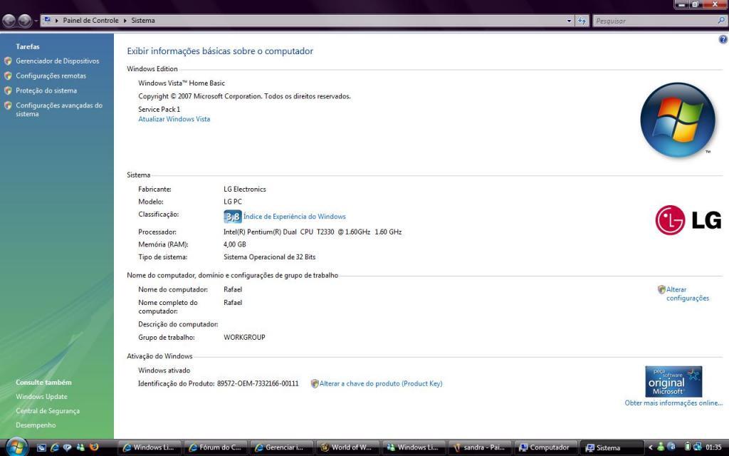729x456 pixels.
Task: Click Messenger green buddy tray icon
Action: [x=661, y=447]
